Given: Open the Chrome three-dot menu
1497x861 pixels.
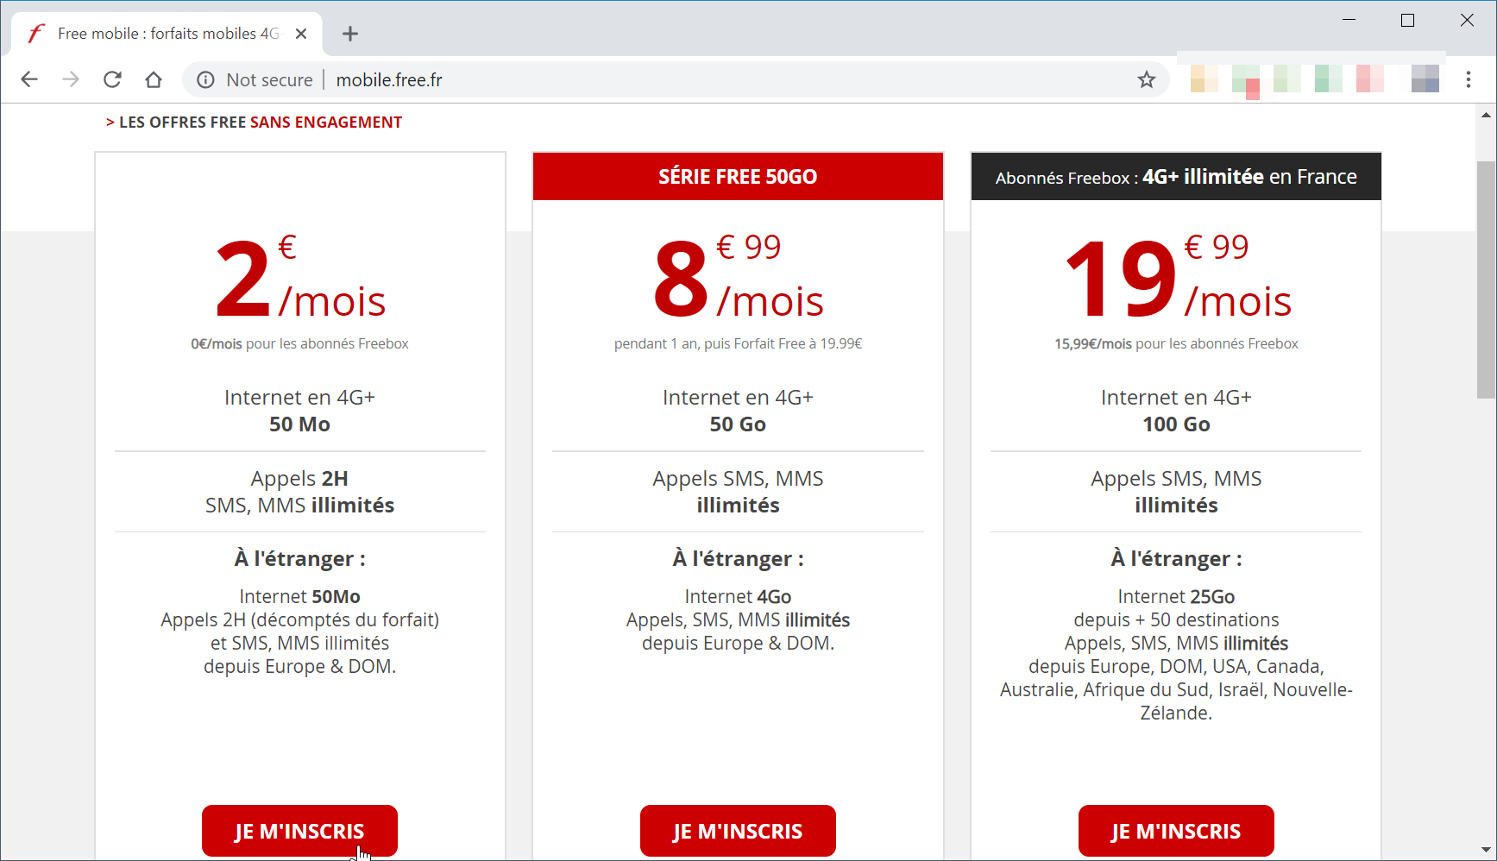Looking at the screenshot, I should (1468, 79).
